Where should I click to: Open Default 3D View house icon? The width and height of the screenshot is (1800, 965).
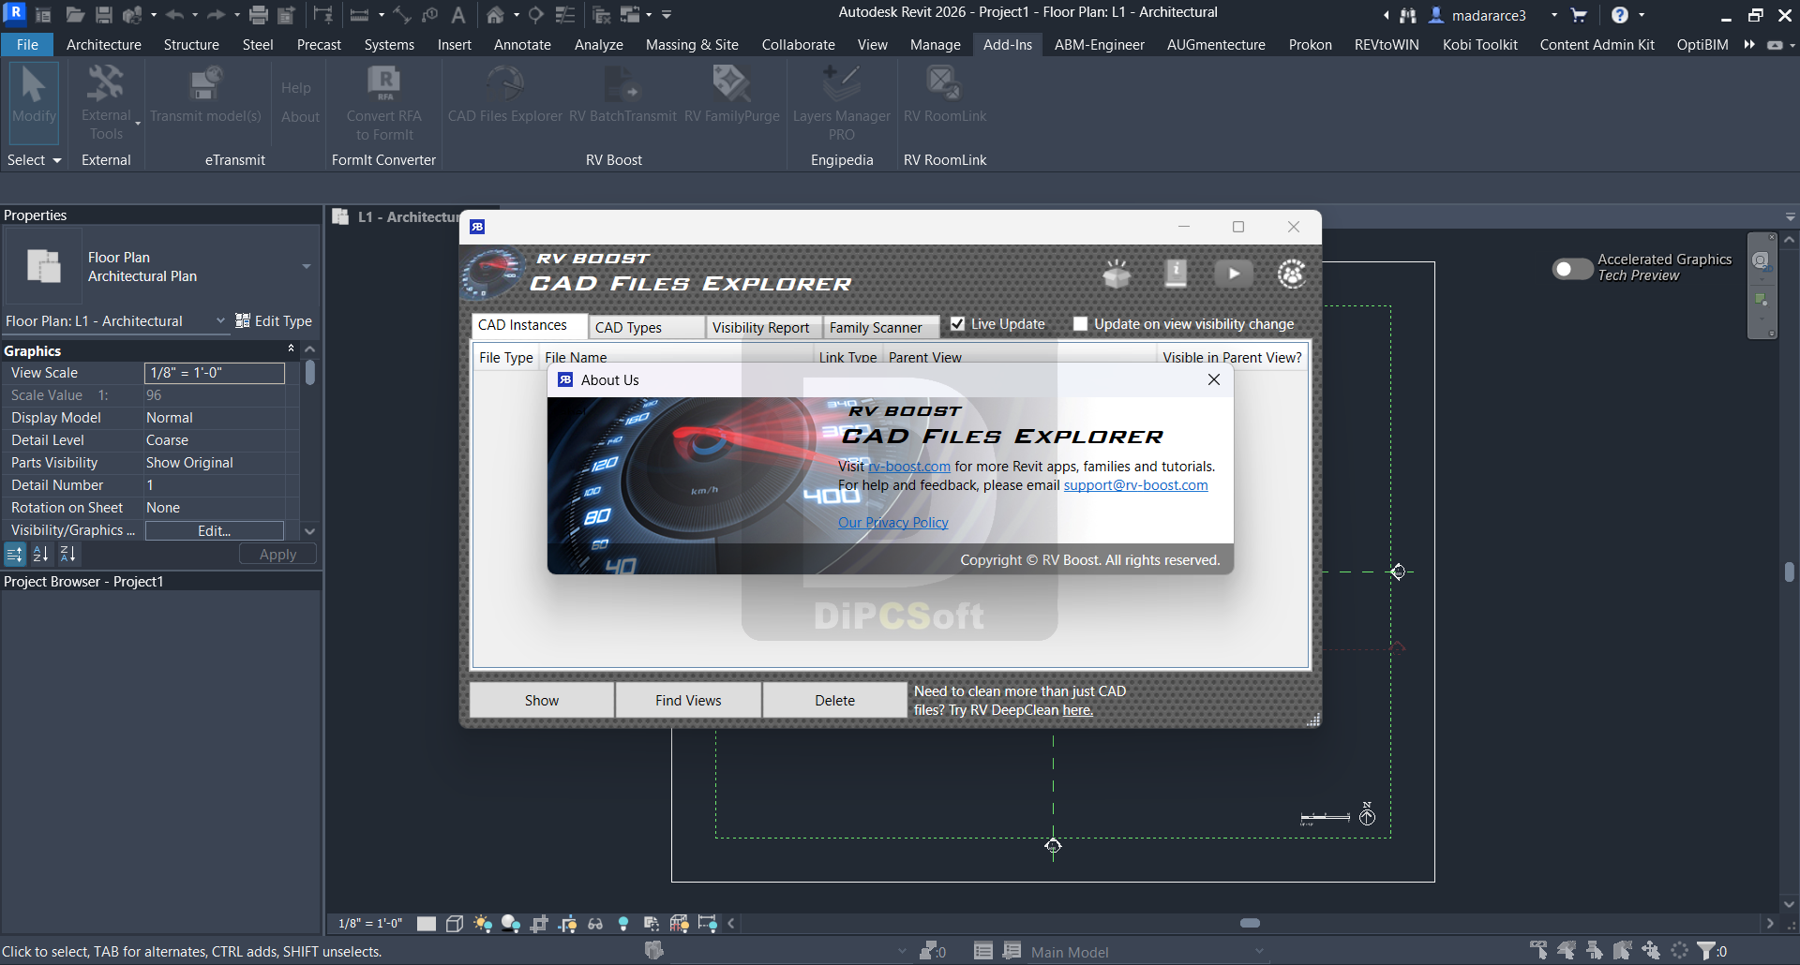point(495,15)
